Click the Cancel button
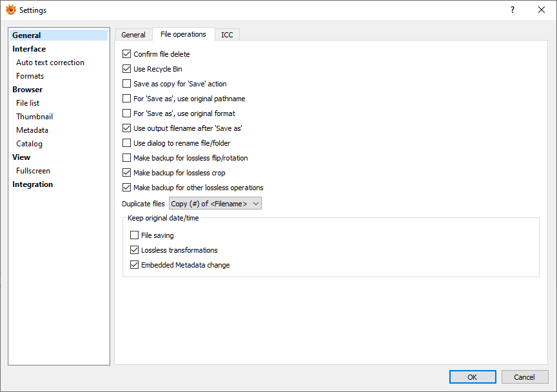 (x=523, y=377)
